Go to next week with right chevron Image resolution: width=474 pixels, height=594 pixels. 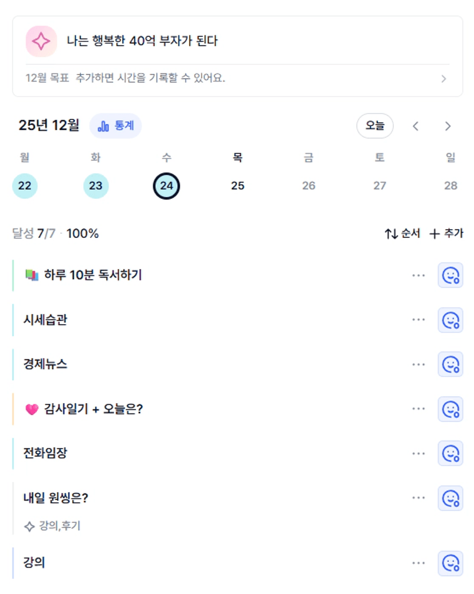448,127
